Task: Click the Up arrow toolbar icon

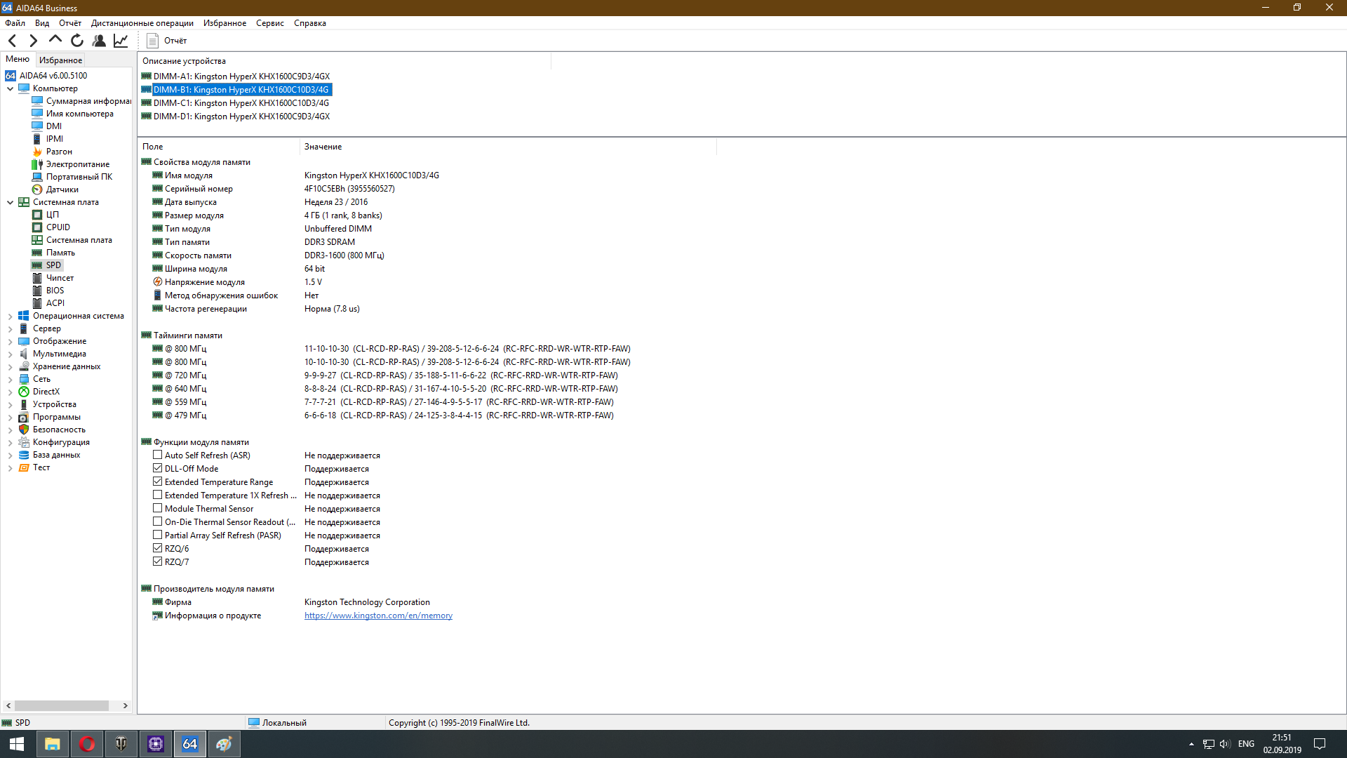Action: [x=55, y=40]
